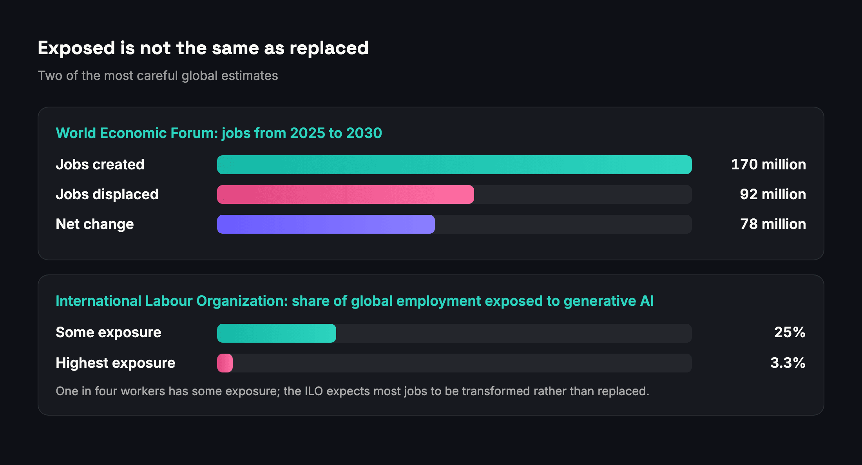Screen dimensions: 862x465
Task: Select the 'Jobs displaced' label
Action: click(107, 194)
